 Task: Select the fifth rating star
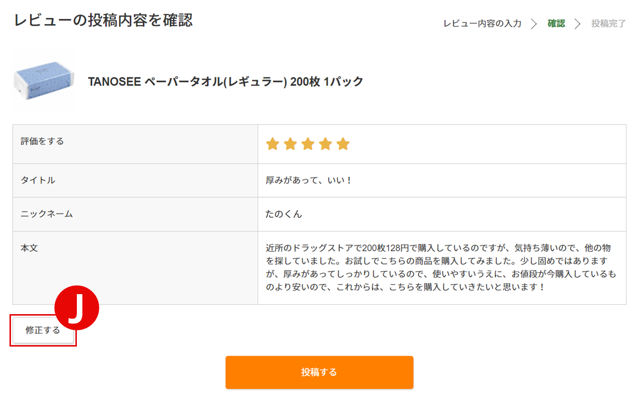pyautogui.click(x=343, y=144)
